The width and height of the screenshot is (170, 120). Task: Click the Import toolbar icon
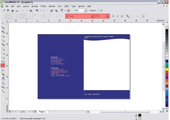tap(52, 10)
